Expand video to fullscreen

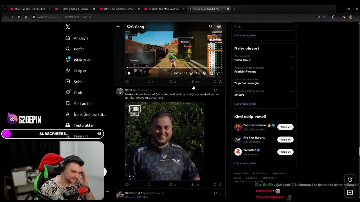point(218,73)
